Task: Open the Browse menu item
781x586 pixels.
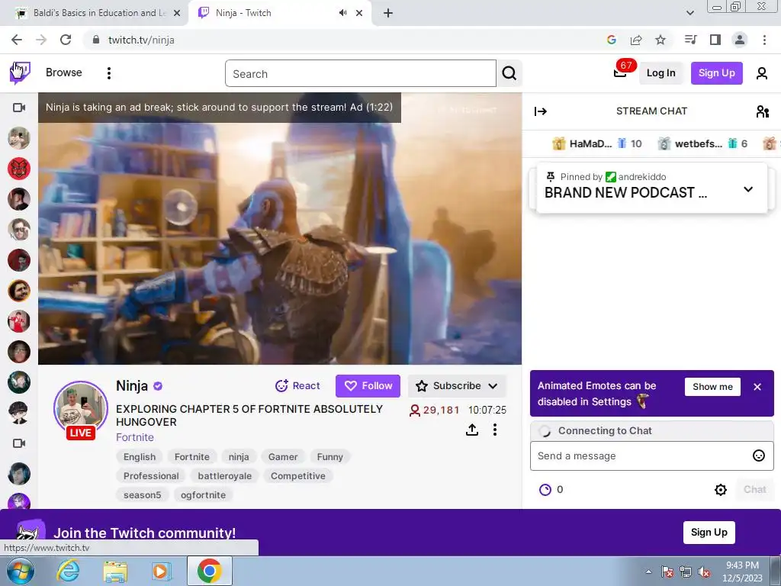Action: (x=64, y=72)
